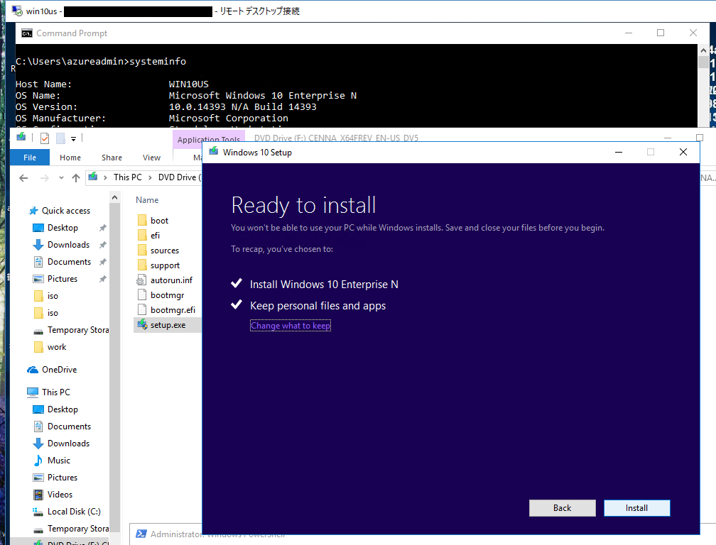Go back in File Explorer navigation

pos(23,178)
